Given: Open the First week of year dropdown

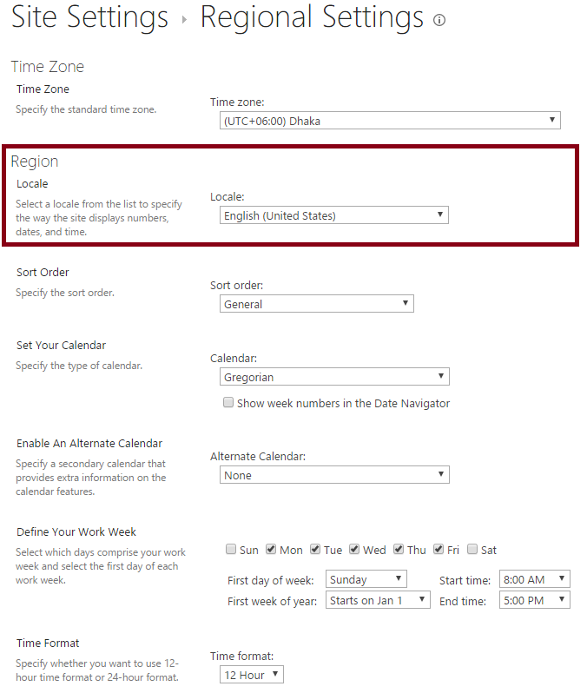Looking at the screenshot, I should pyautogui.click(x=378, y=600).
